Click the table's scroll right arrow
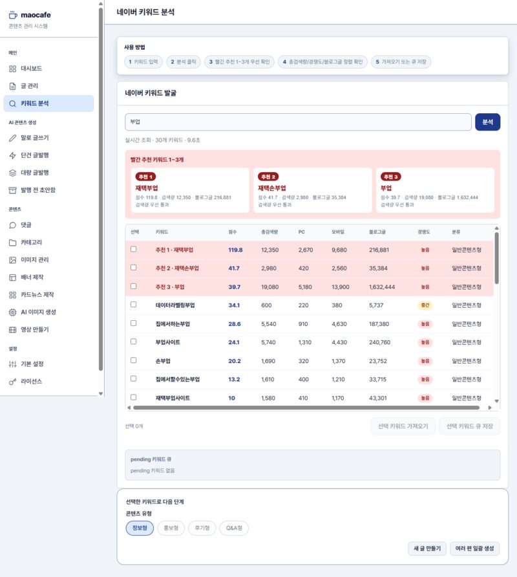The image size is (517, 577). coord(490,408)
